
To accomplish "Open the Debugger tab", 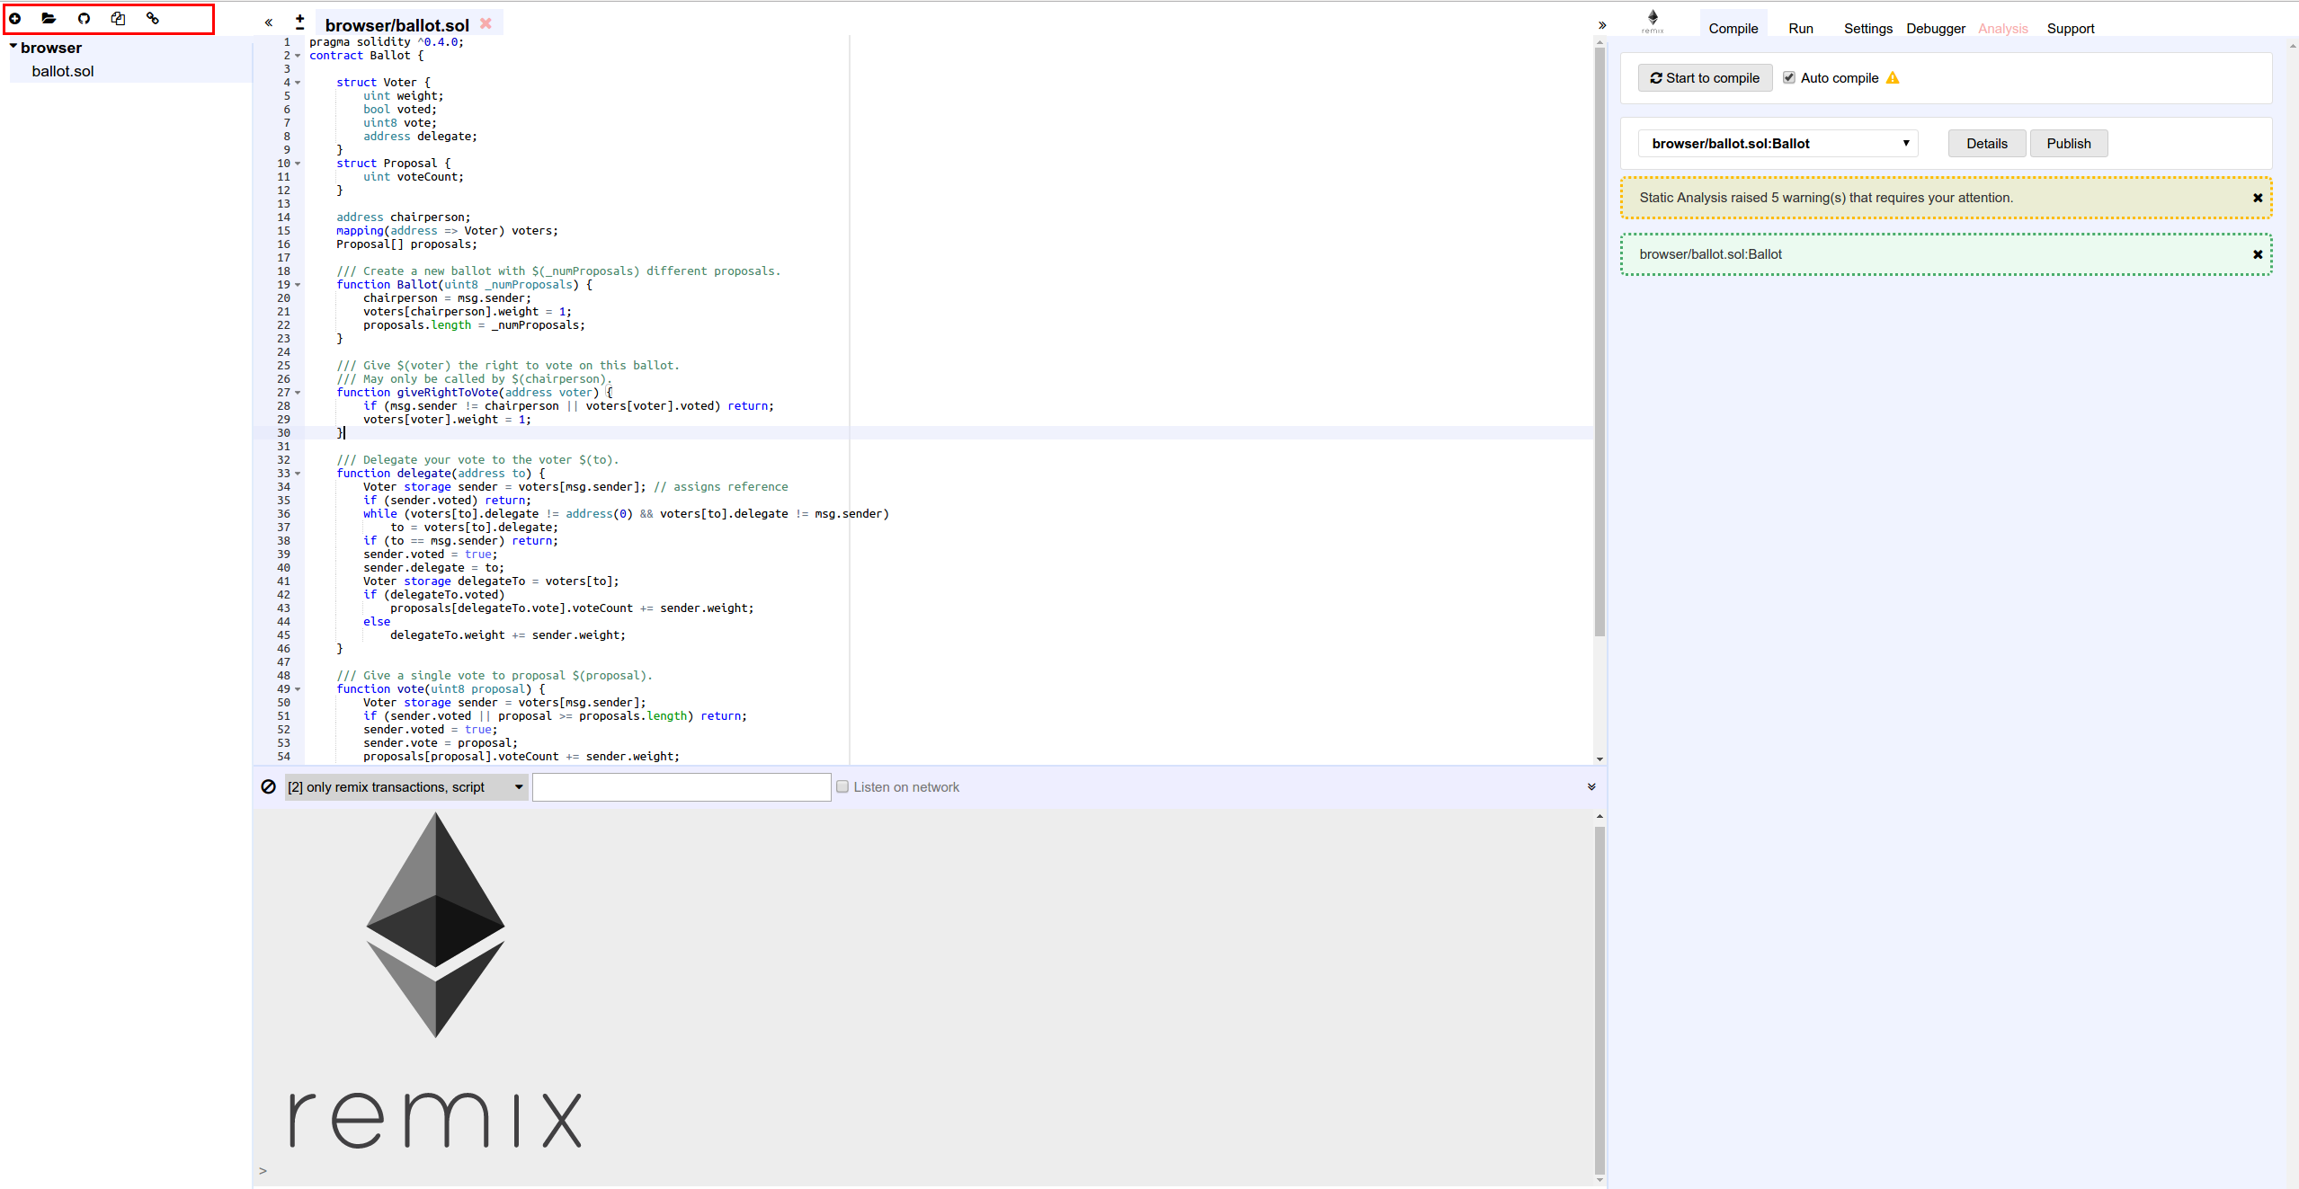I will pyautogui.click(x=1936, y=28).
